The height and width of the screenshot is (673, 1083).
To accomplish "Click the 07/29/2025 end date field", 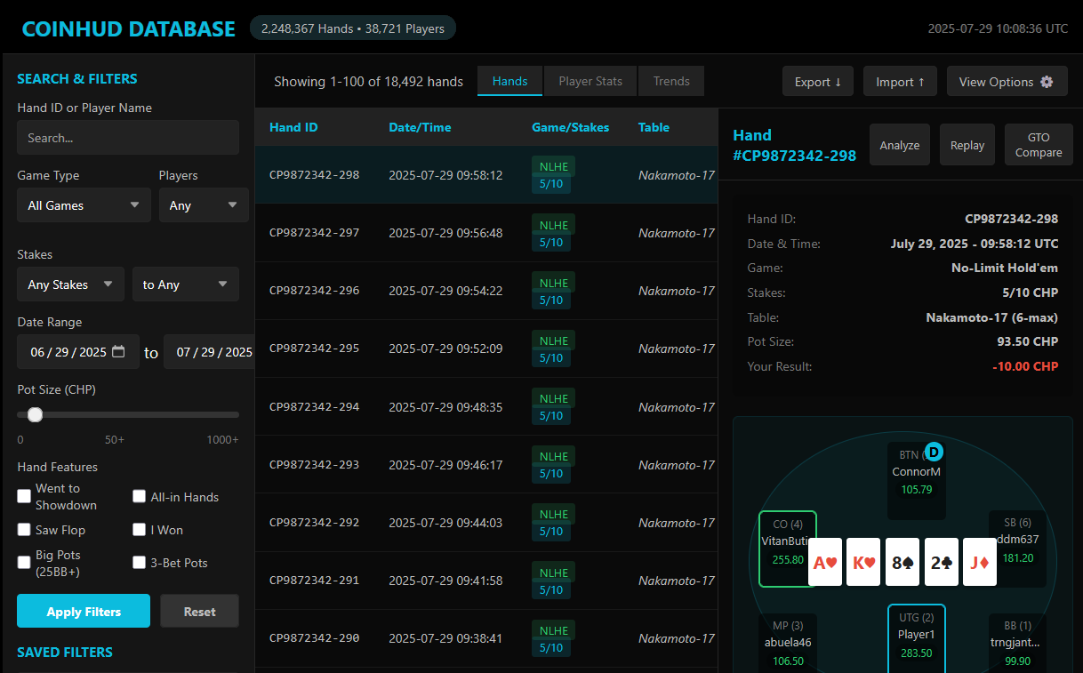I will [x=210, y=352].
